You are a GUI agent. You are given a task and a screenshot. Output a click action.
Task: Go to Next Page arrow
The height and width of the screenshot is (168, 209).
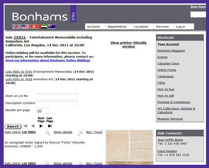coord(41,126)
